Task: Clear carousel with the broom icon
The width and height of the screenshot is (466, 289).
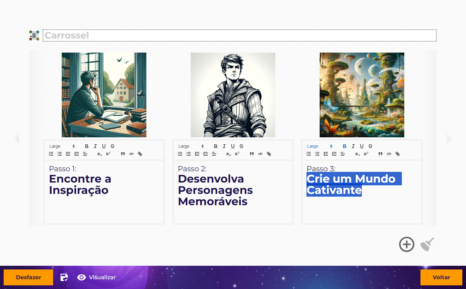Action: click(427, 244)
